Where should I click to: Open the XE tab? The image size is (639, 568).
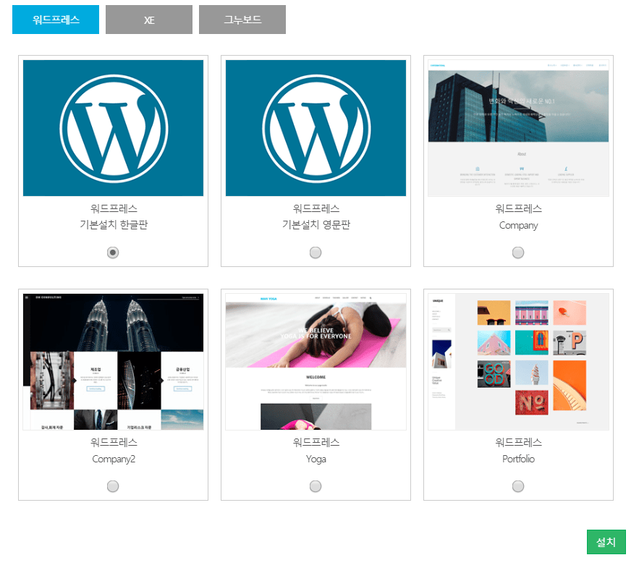tap(149, 20)
